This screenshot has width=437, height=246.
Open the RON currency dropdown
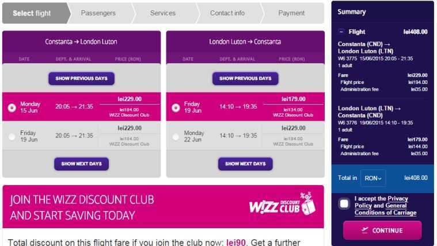click(x=373, y=178)
